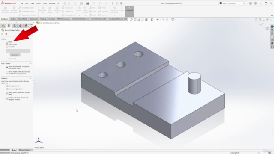Click the Revolved Boss/Base tool

coord(14,10)
